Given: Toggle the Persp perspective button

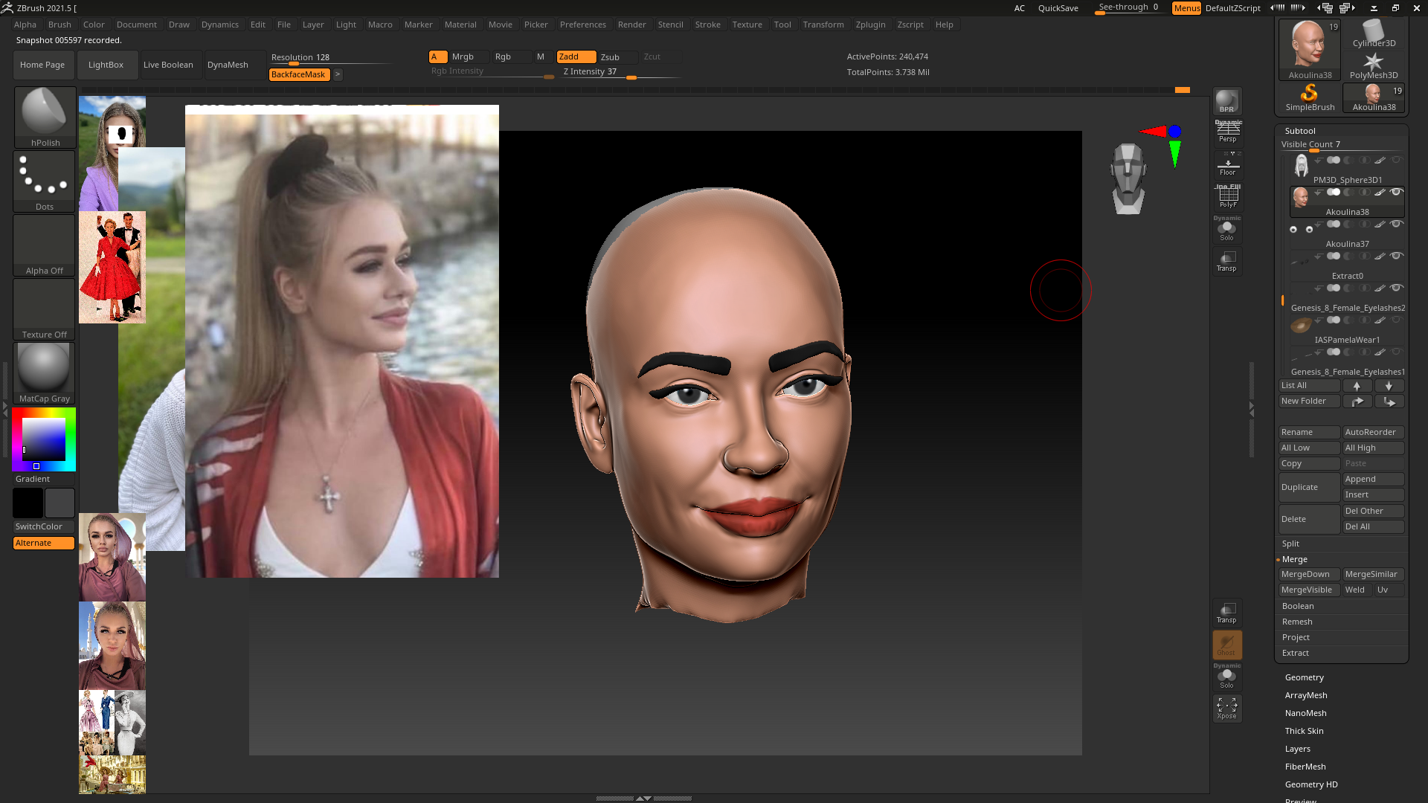Looking at the screenshot, I should (1227, 132).
